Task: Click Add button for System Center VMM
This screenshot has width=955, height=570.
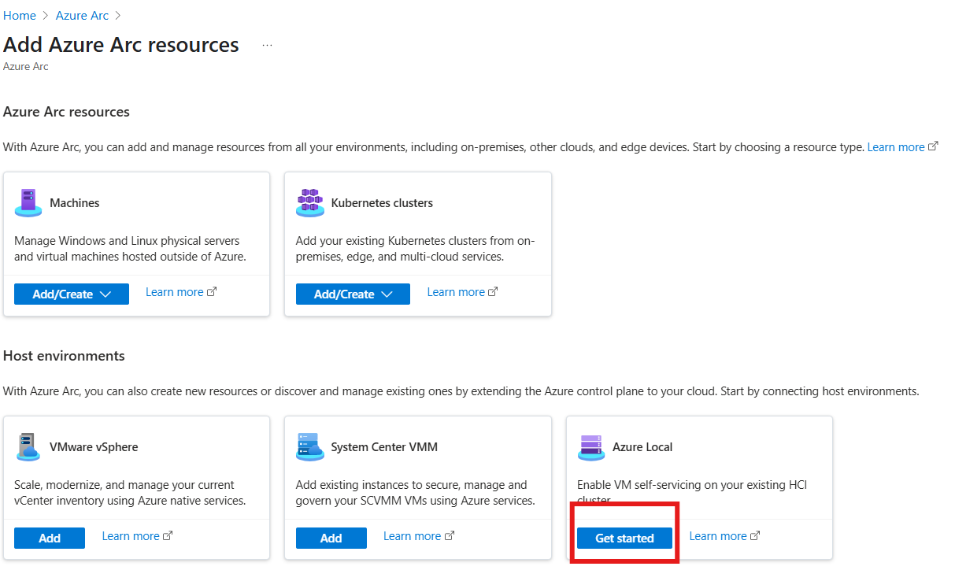Action: pyautogui.click(x=331, y=539)
